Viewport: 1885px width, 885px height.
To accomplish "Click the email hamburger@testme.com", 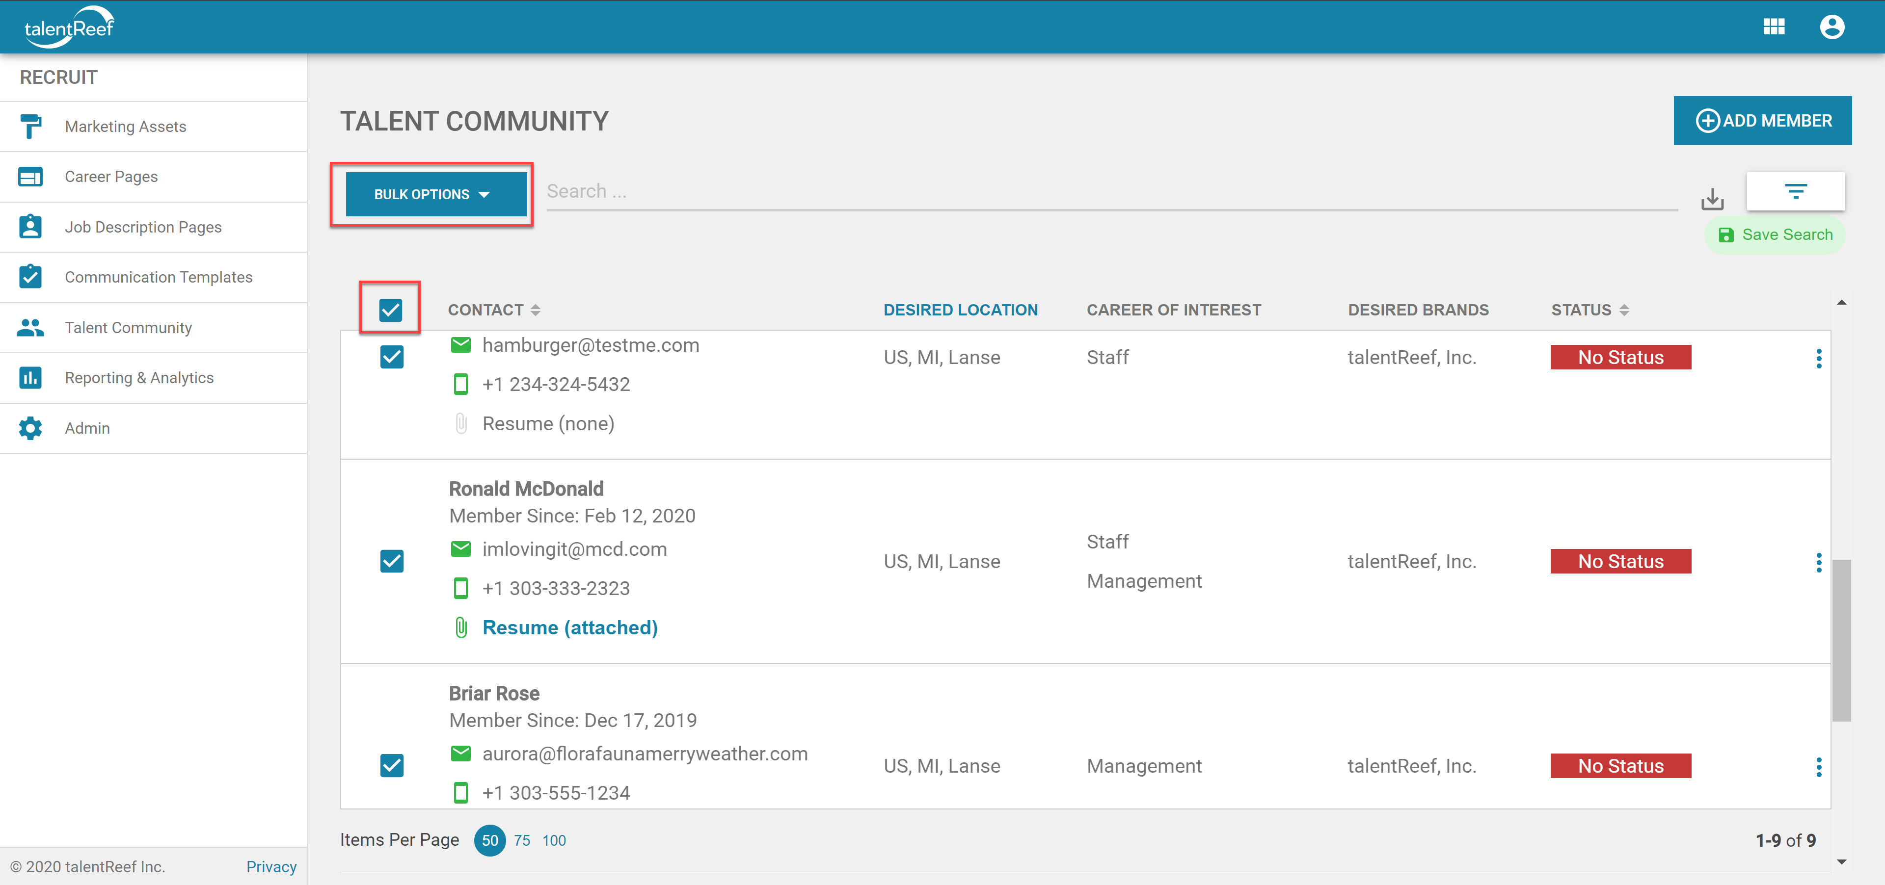I will 591,345.
